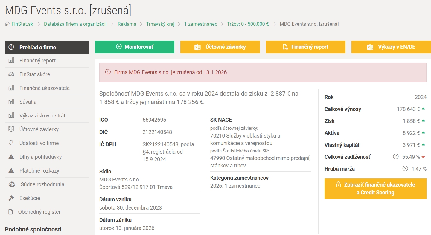The width and height of the screenshot is (431, 235).
Task: Select the FinStat skóre gauge icon
Action: coord(12,74)
